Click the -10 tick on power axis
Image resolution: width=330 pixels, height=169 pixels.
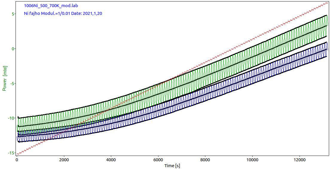(11, 118)
